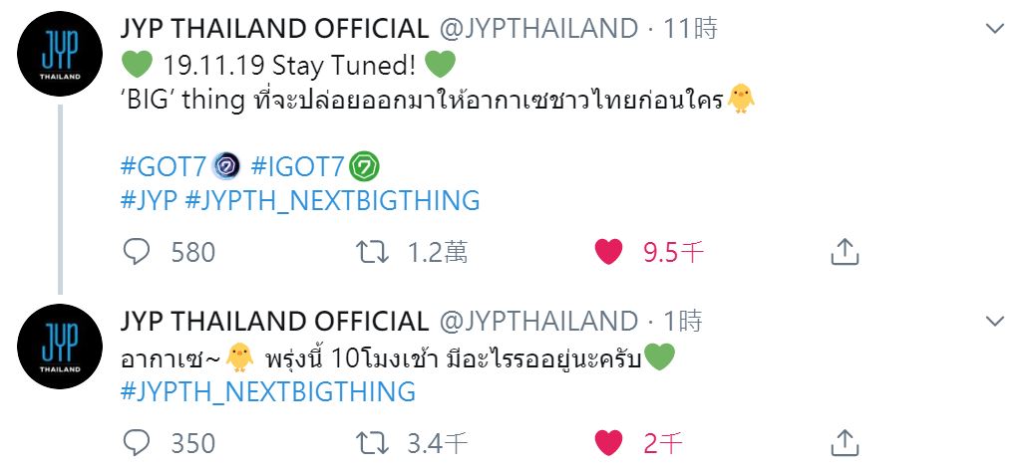Image resolution: width=1032 pixels, height=472 pixels.
Task: Open the second tweet's @JYPTHAILAND handle
Action: pos(537,321)
